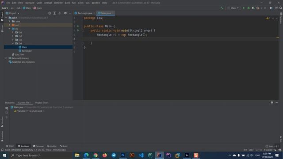Open the Build menu

67,3
